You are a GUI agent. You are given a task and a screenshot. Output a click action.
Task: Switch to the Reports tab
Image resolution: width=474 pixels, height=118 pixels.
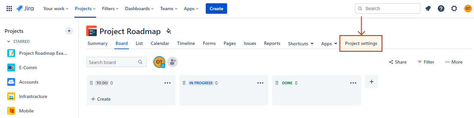(x=272, y=43)
